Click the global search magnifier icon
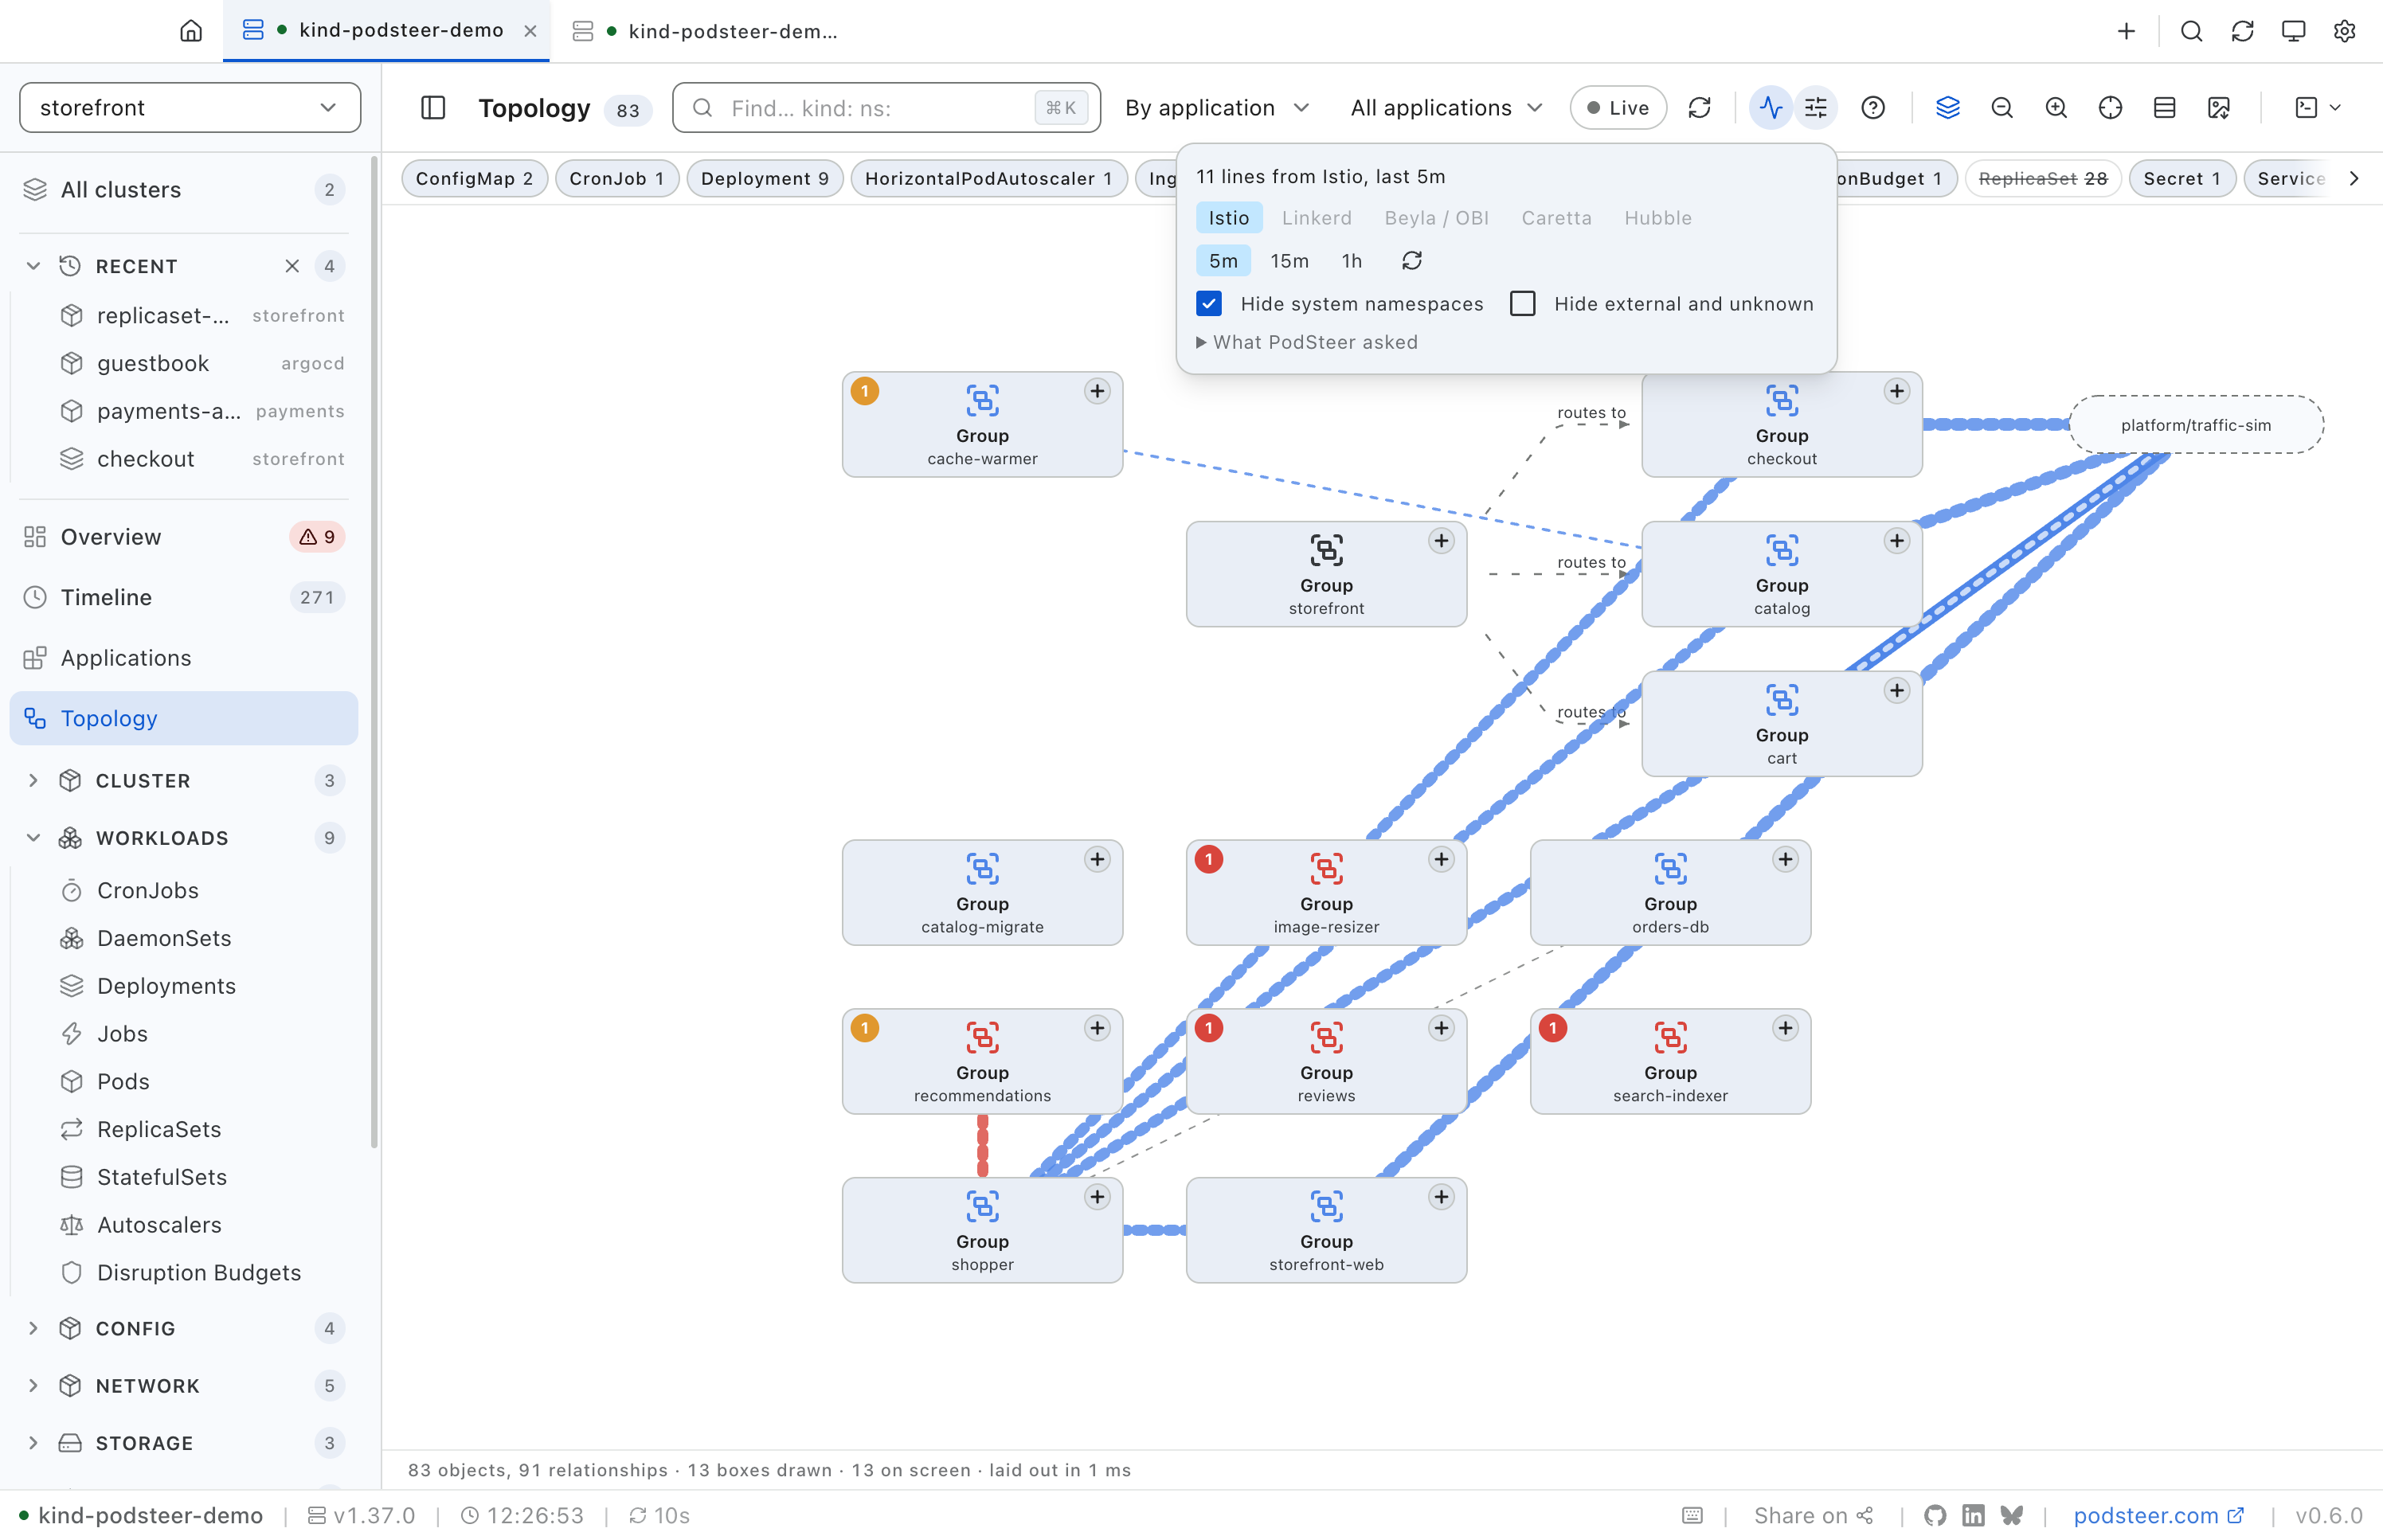Image resolution: width=2383 pixels, height=1540 pixels. coord(2191,31)
